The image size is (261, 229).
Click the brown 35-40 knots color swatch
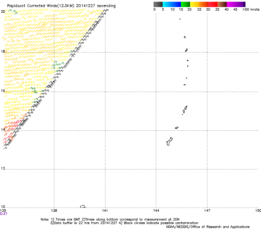click(x=222, y=4)
